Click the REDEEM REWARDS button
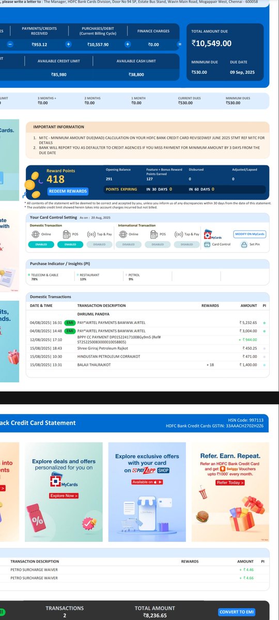The height and width of the screenshot is (620, 279). pyautogui.click(x=68, y=191)
